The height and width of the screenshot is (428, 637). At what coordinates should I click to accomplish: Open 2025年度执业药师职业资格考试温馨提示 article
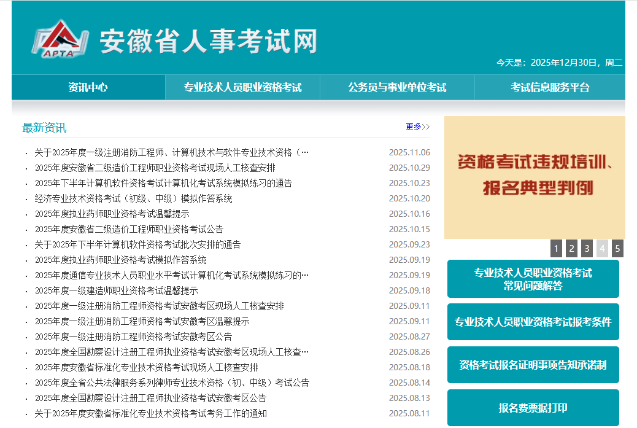pyautogui.click(x=112, y=214)
